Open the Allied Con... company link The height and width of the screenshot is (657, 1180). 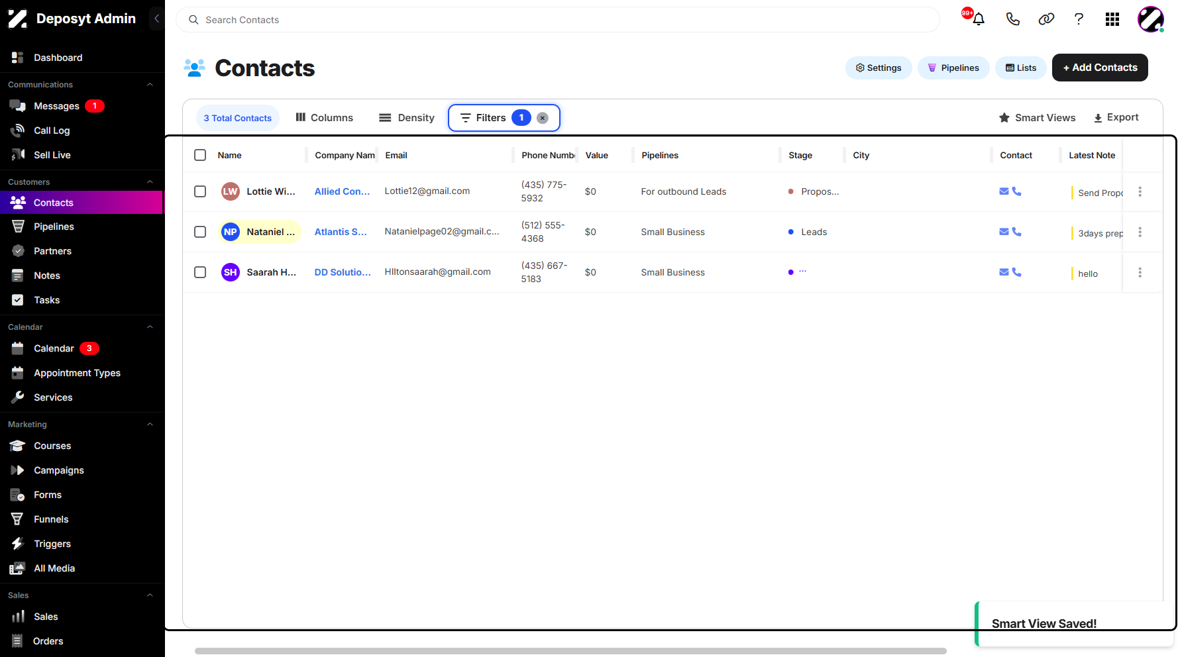point(342,191)
